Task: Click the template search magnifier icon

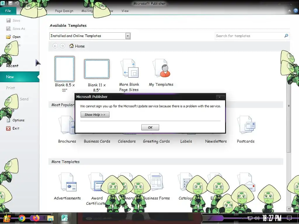Action: tap(286, 36)
